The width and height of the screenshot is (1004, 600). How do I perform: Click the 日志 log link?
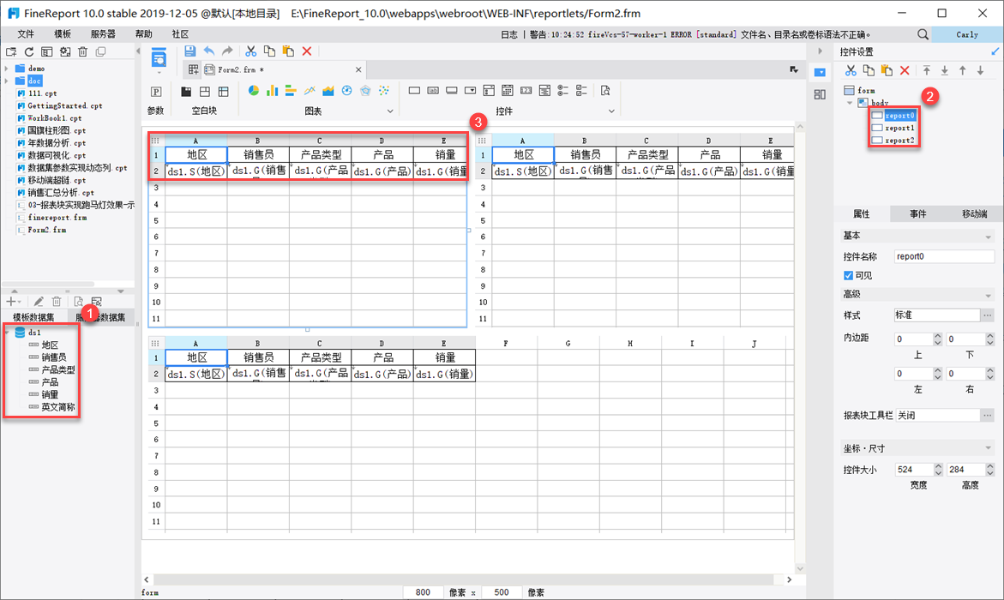pos(509,34)
